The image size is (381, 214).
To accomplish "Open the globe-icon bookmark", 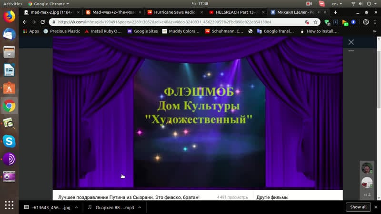I will (x=251, y=31).
